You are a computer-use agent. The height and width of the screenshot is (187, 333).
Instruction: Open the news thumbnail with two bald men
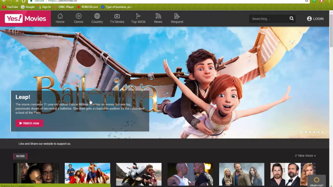tap(190, 174)
